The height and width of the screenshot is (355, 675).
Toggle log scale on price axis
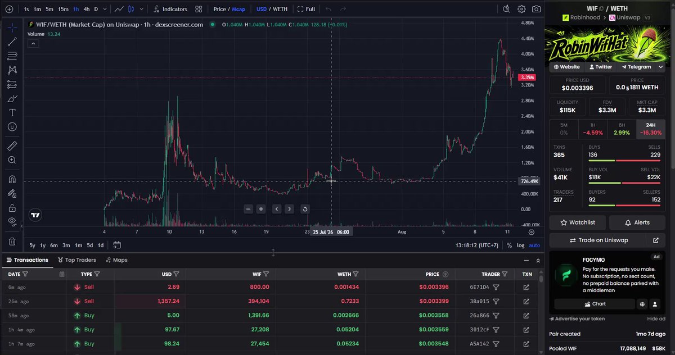pyautogui.click(x=520, y=245)
